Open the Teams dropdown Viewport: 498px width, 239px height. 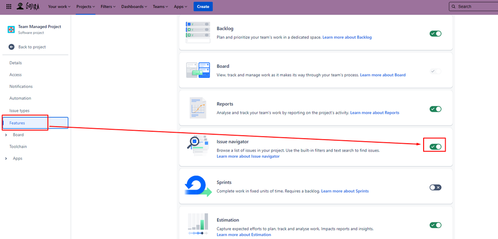(x=160, y=6)
